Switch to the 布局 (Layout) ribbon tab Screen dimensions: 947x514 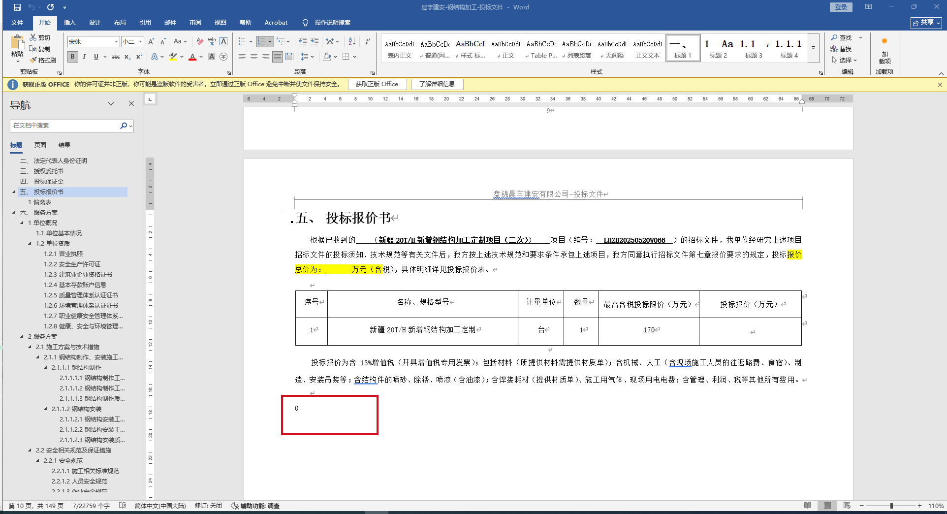pyautogui.click(x=120, y=23)
